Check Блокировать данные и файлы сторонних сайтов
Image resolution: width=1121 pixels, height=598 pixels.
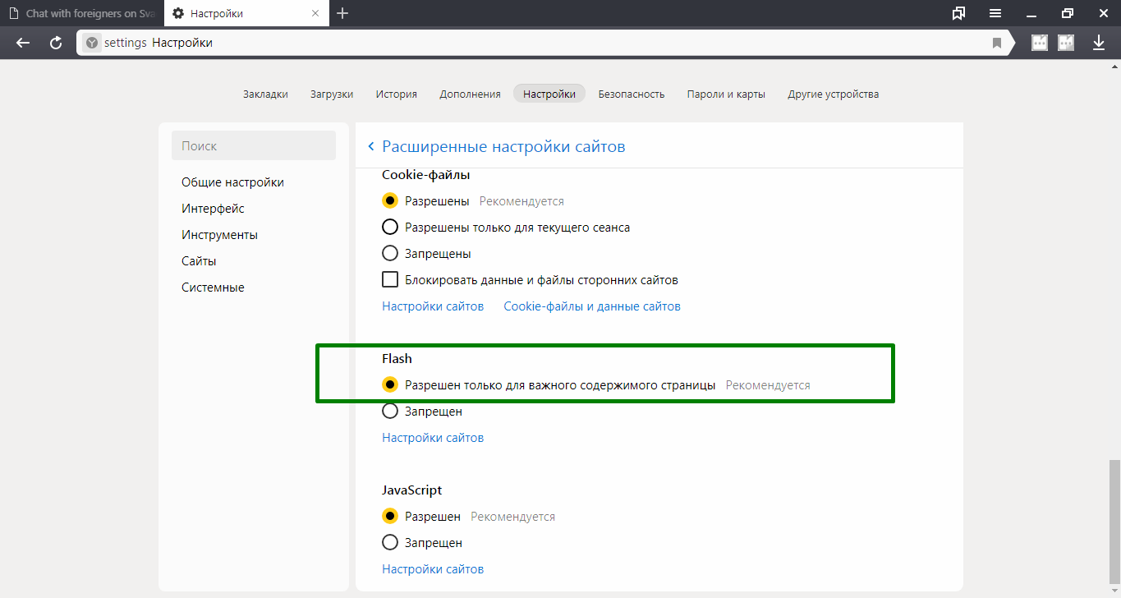tap(390, 279)
